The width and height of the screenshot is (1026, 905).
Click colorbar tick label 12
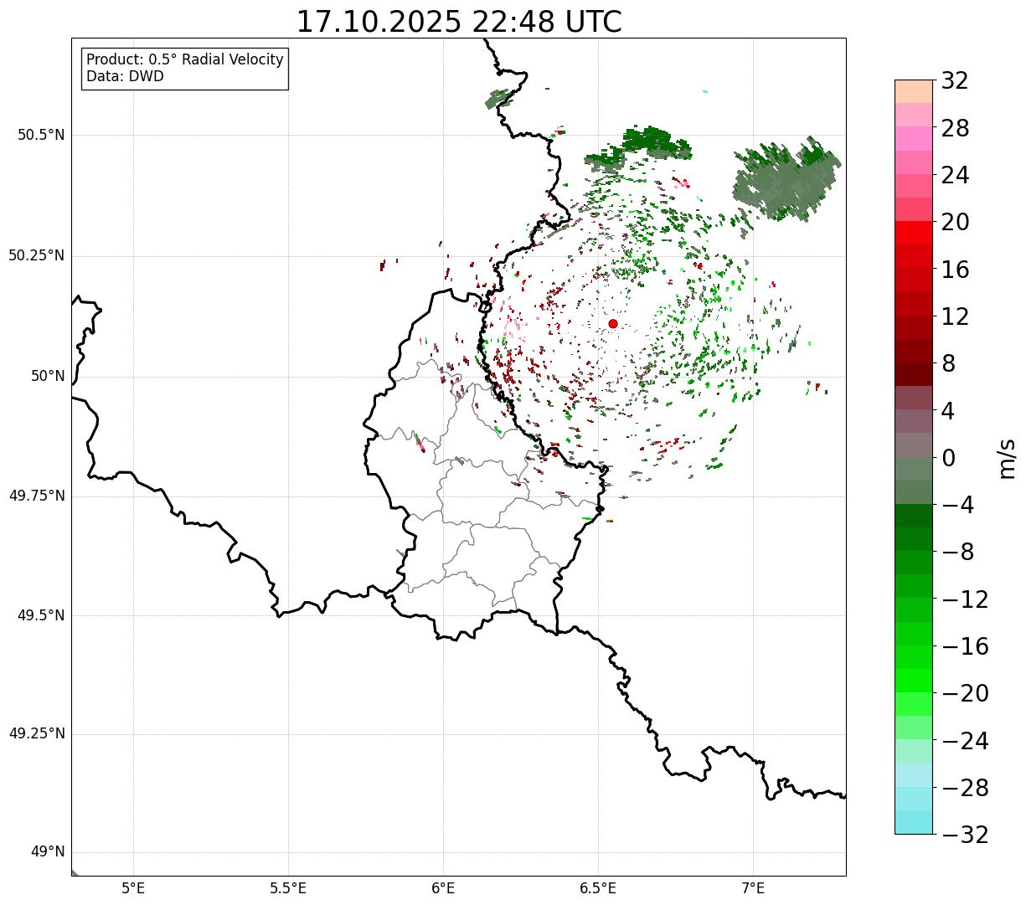[x=955, y=316]
